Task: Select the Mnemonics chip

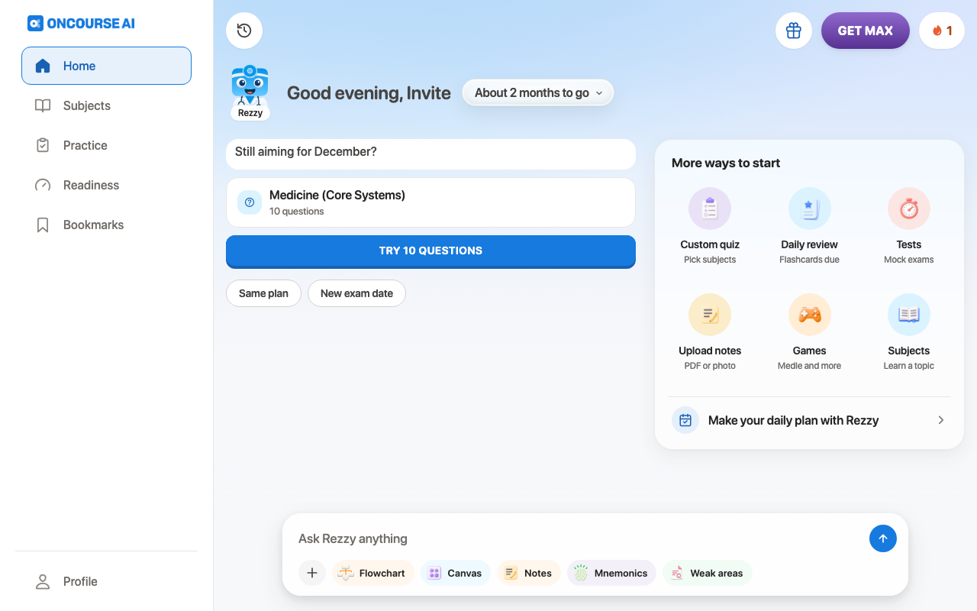Action: pyautogui.click(x=611, y=573)
